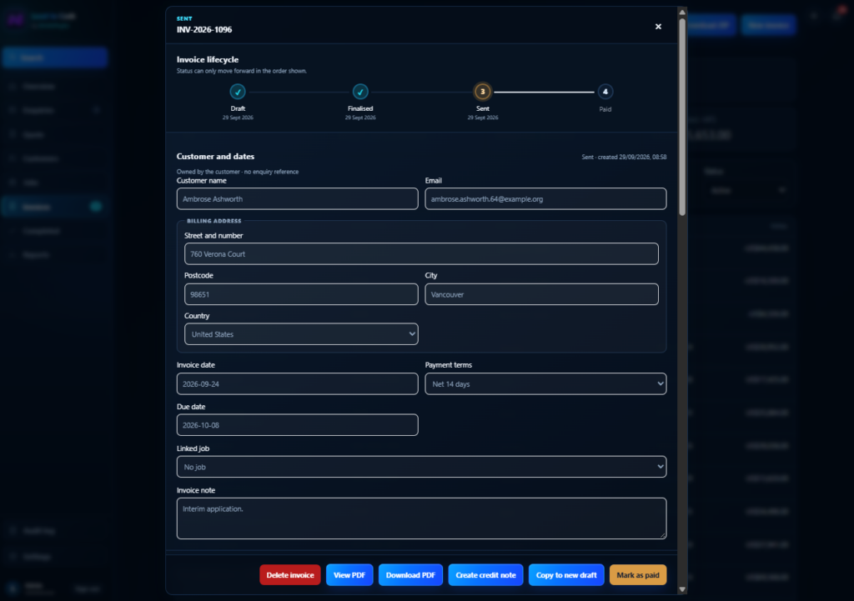The image size is (854, 601).
Task: Click the Finalised step label
Action: 360,108
